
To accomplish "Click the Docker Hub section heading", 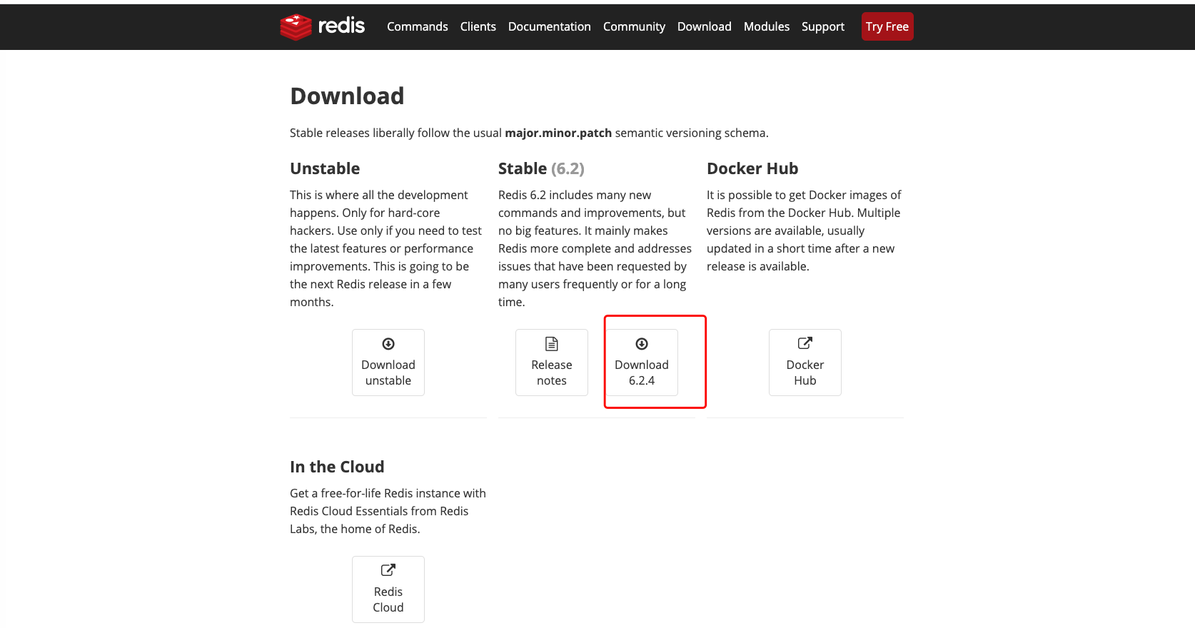I will click(752, 168).
